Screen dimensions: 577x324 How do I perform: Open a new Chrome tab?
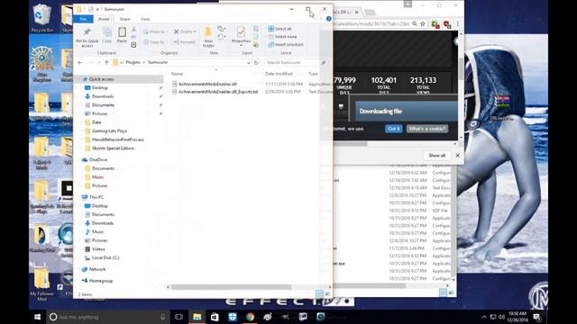[370, 12]
